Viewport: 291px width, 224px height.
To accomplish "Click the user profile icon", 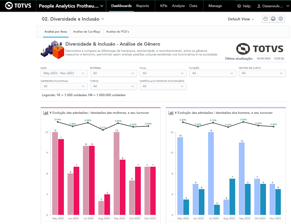I will [259, 6].
